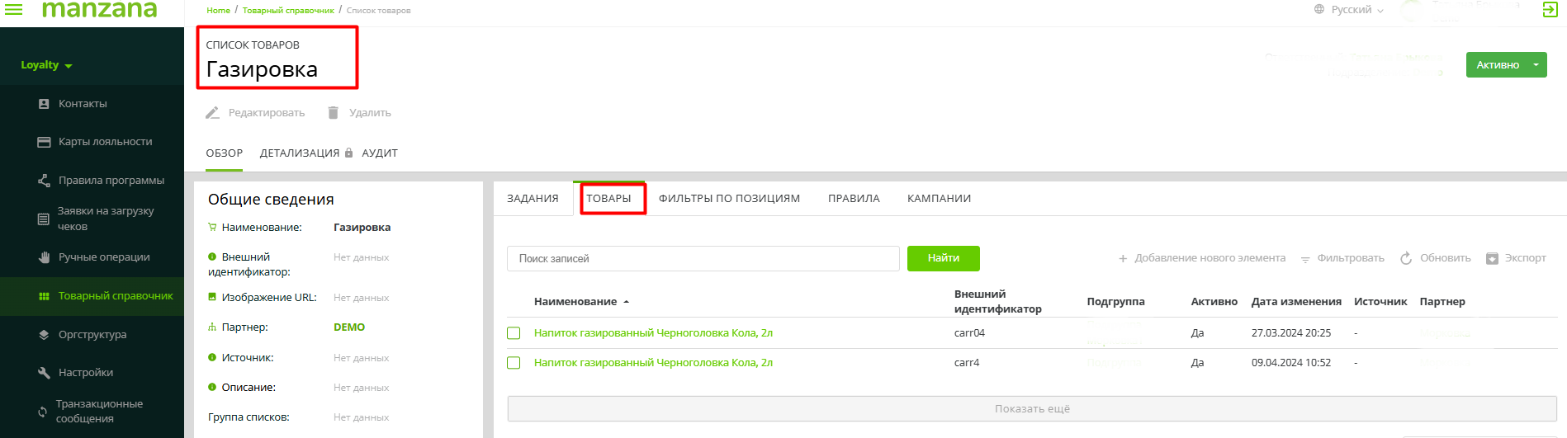1567x438 pixels.
Task: Click the Товарный справочник breadcrumb link
Action: pyautogui.click(x=288, y=11)
